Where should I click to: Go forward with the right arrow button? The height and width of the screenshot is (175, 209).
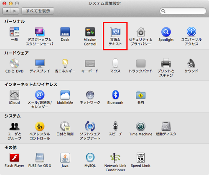click(x=15, y=11)
